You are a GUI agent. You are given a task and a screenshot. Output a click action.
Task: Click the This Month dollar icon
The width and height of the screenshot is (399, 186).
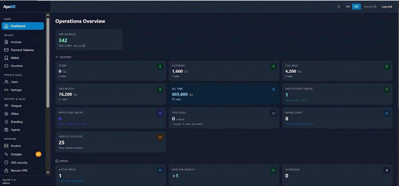pos(160,90)
